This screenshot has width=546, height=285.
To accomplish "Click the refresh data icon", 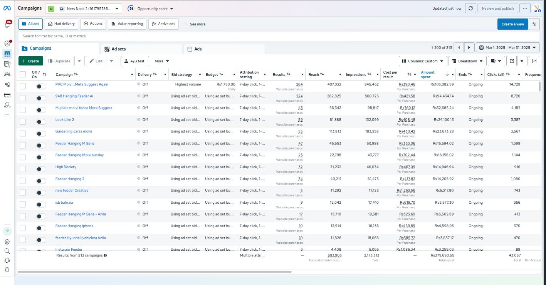I will pyautogui.click(x=470, y=8).
